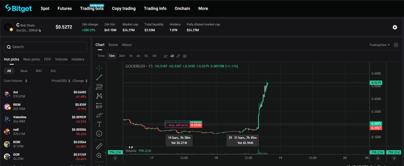404x166 pixels.
Task: Open the chart indicators icon
Action: 166,56
